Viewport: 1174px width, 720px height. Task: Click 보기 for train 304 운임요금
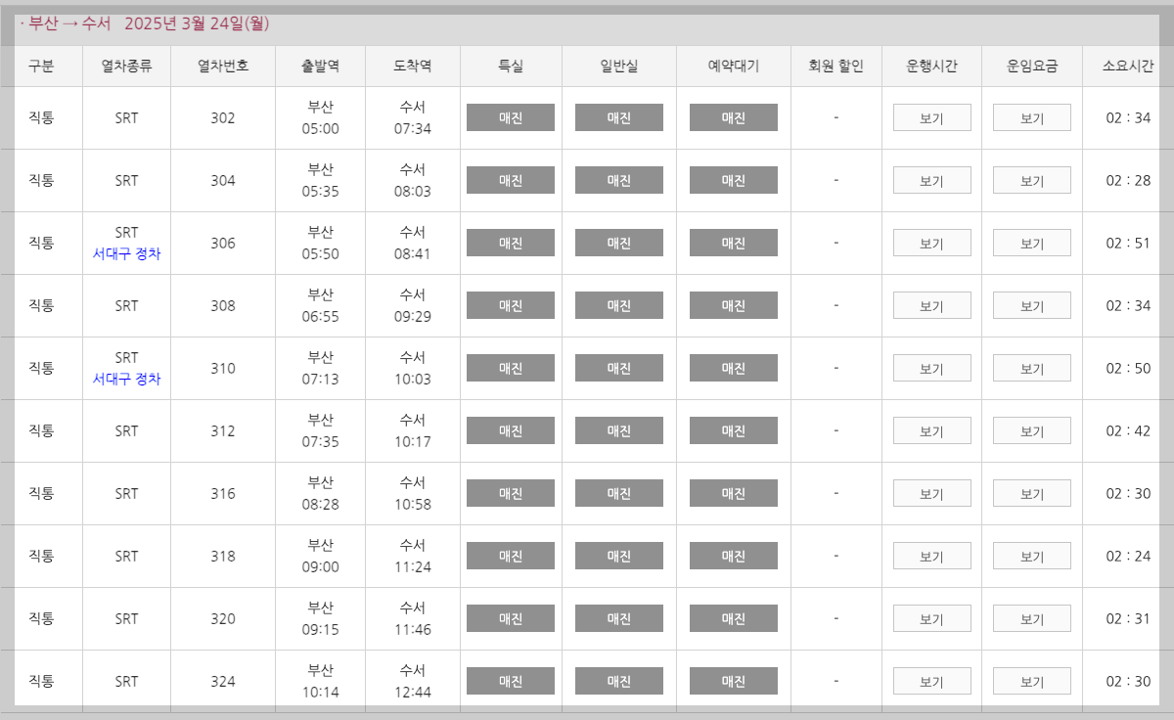pyautogui.click(x=1031, y=179)
